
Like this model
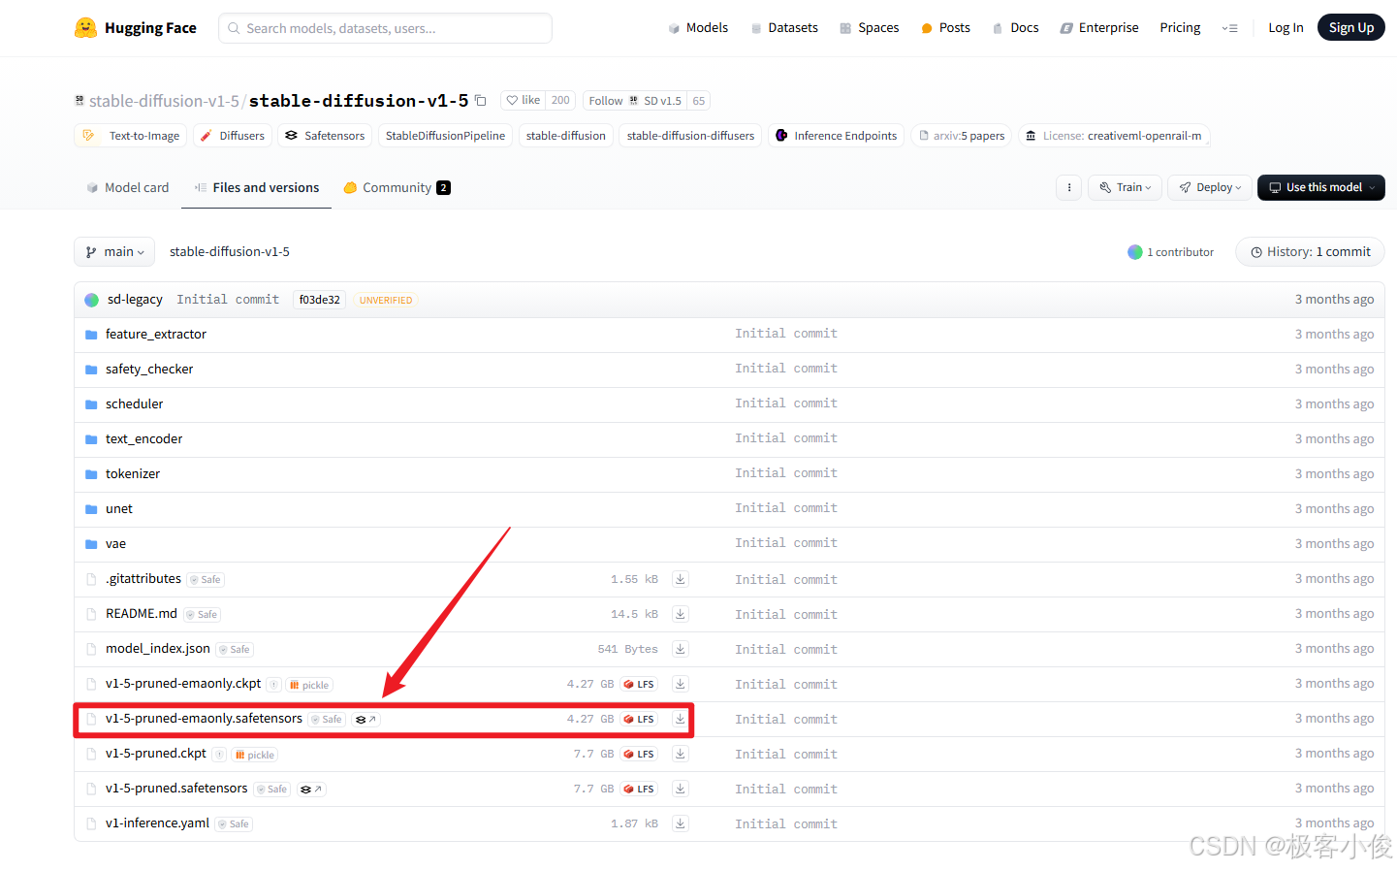tap(524, 100)
